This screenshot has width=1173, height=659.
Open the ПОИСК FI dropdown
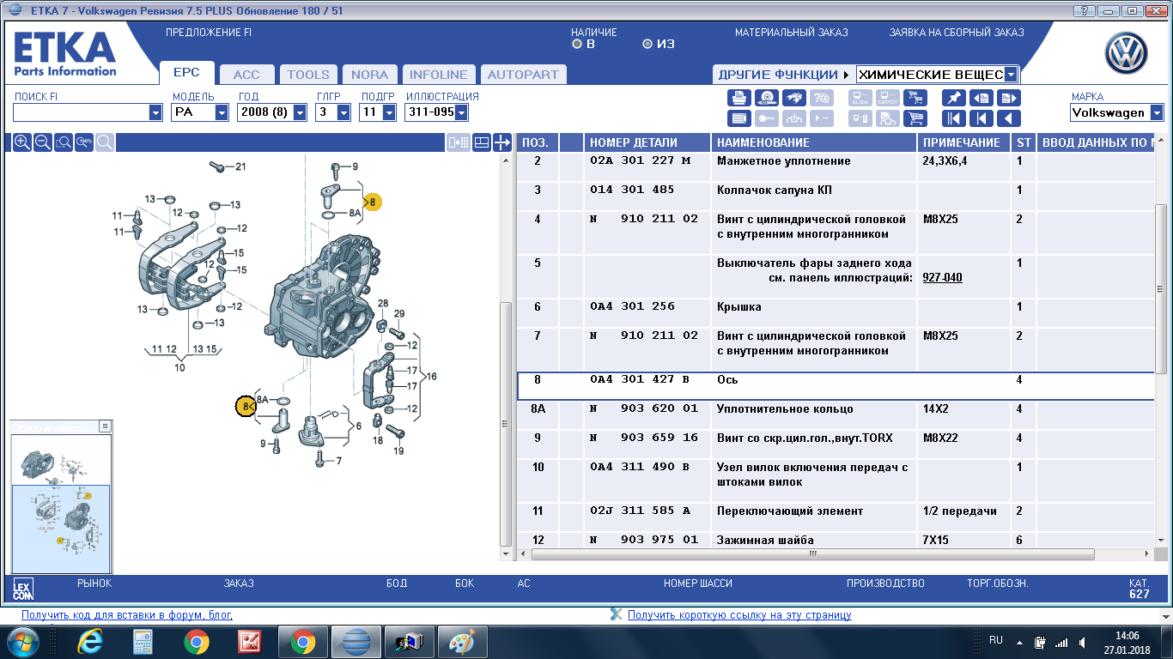[155, 112]
